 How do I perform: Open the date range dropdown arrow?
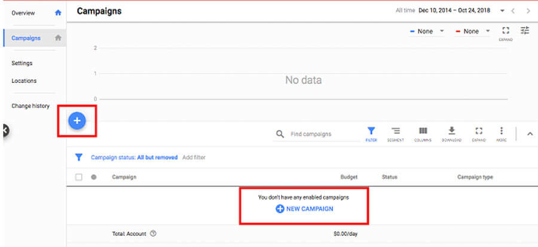tap(502, 11)
